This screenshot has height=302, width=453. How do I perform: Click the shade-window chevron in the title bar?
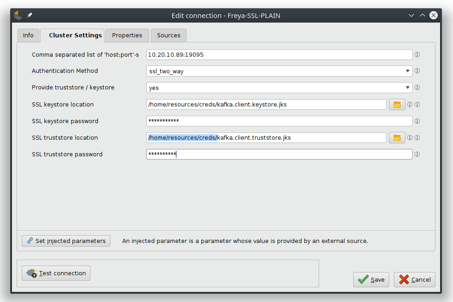tap(411, 15)
